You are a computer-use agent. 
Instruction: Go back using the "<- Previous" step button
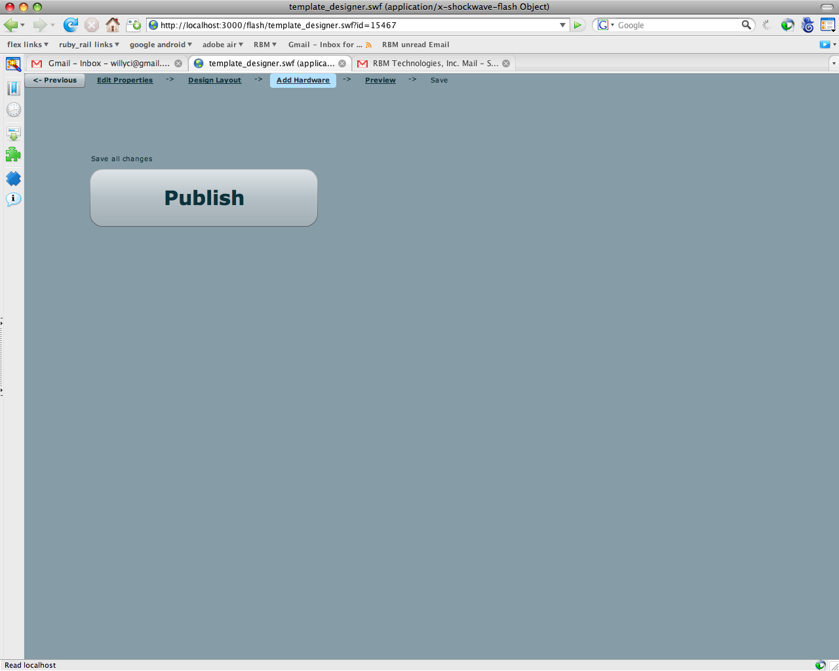pyautogui.click(x=55, y=80)
